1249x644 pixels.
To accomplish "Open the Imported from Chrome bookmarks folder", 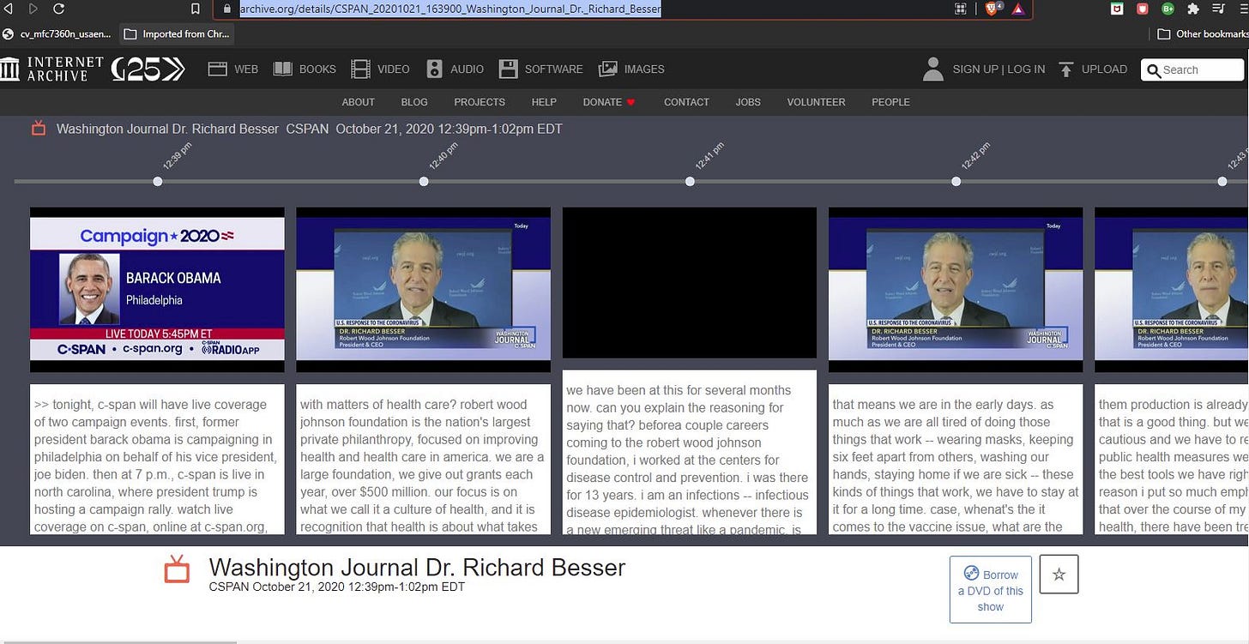I will [x=178, y=34].
